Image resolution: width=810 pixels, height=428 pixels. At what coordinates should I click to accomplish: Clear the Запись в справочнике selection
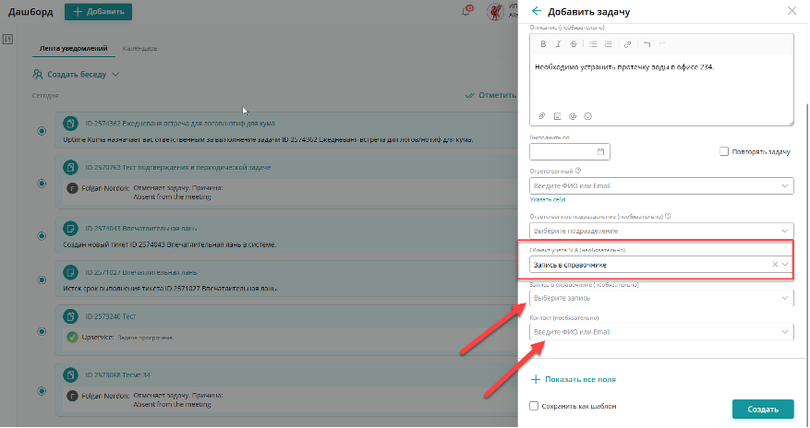(x=775, y=265)
